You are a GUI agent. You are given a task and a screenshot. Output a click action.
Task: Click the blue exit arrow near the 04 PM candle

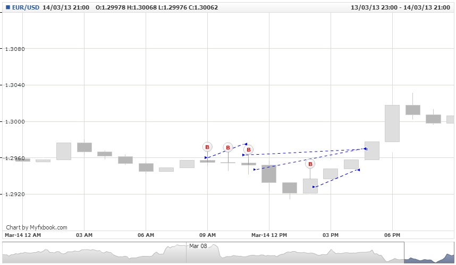click(x=358, y=170)
